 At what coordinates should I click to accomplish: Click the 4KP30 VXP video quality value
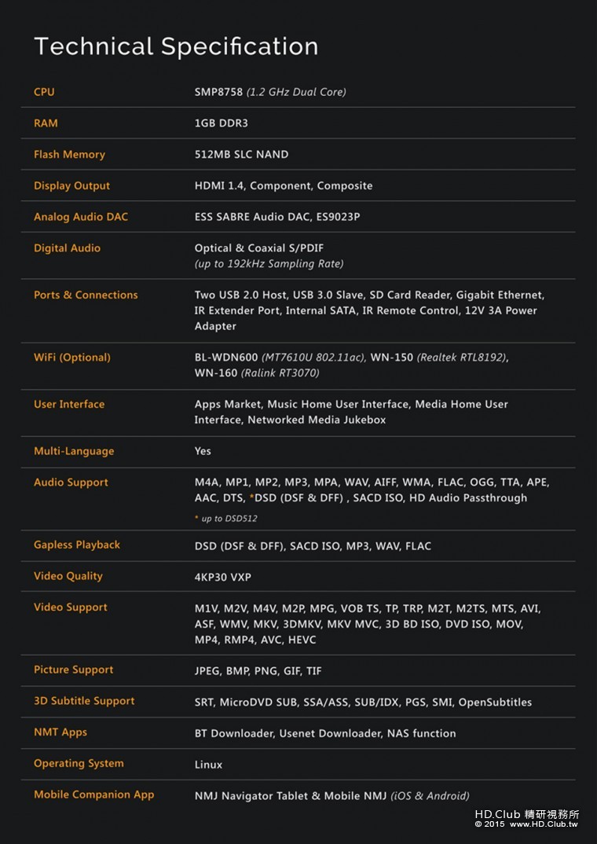[223, 577]
